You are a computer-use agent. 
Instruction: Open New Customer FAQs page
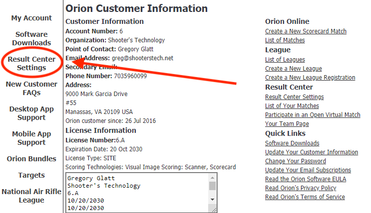[31, 89]
